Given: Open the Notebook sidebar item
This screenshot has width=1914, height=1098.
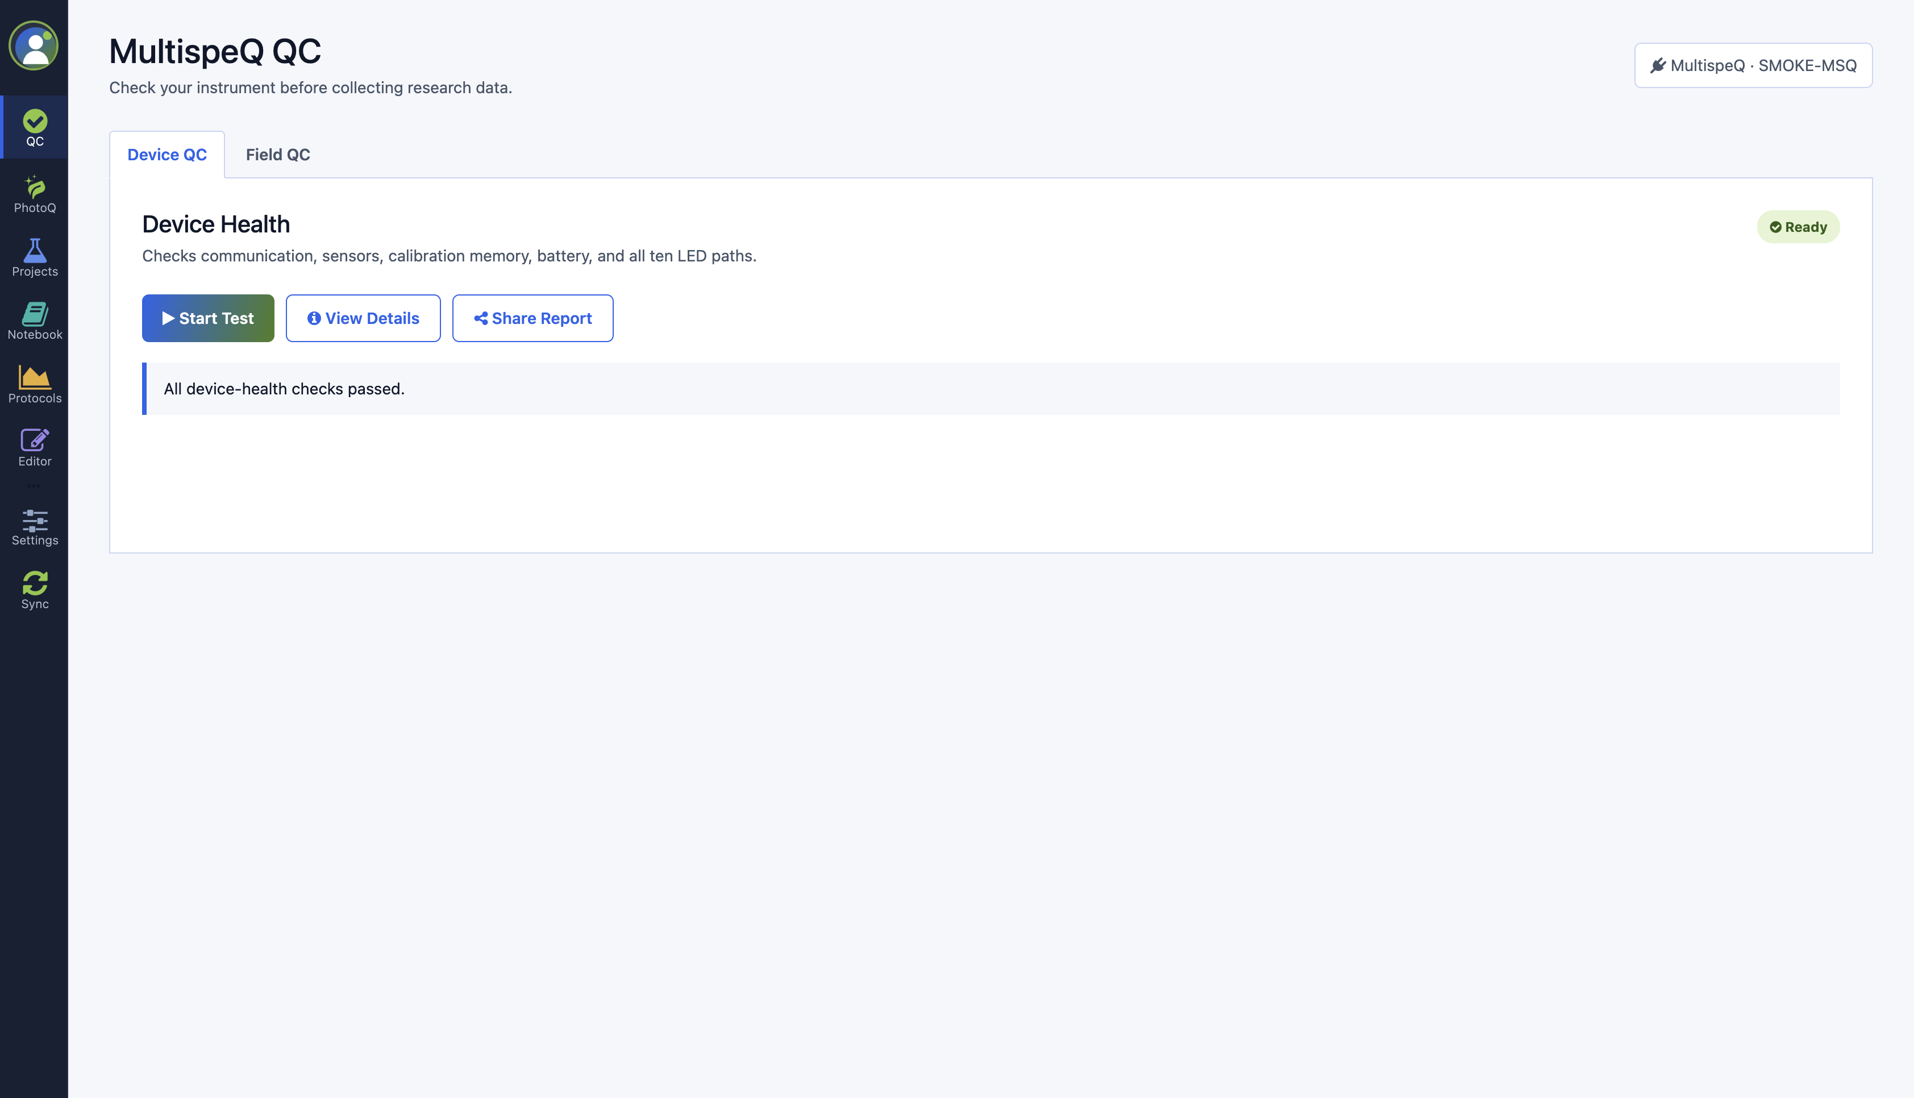Looking at the screenshot, I should [35, 321].
